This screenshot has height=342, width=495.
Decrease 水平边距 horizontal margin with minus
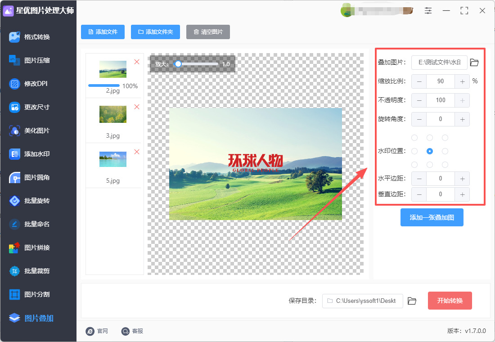coord(419,179)
